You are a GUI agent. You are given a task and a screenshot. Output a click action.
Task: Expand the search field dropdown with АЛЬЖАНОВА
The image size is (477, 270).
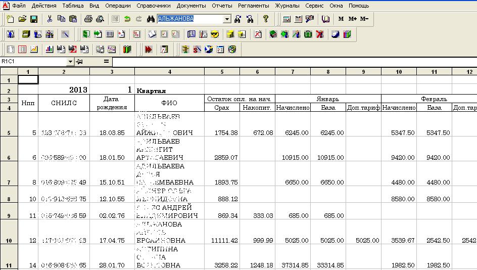pyautogui.click(x=227, y=19)
